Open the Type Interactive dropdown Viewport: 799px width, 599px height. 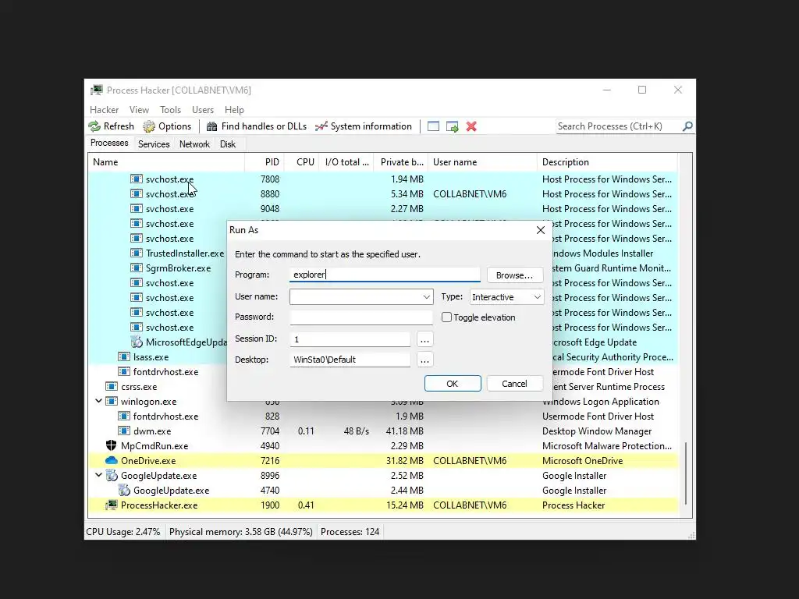point(506,297)
